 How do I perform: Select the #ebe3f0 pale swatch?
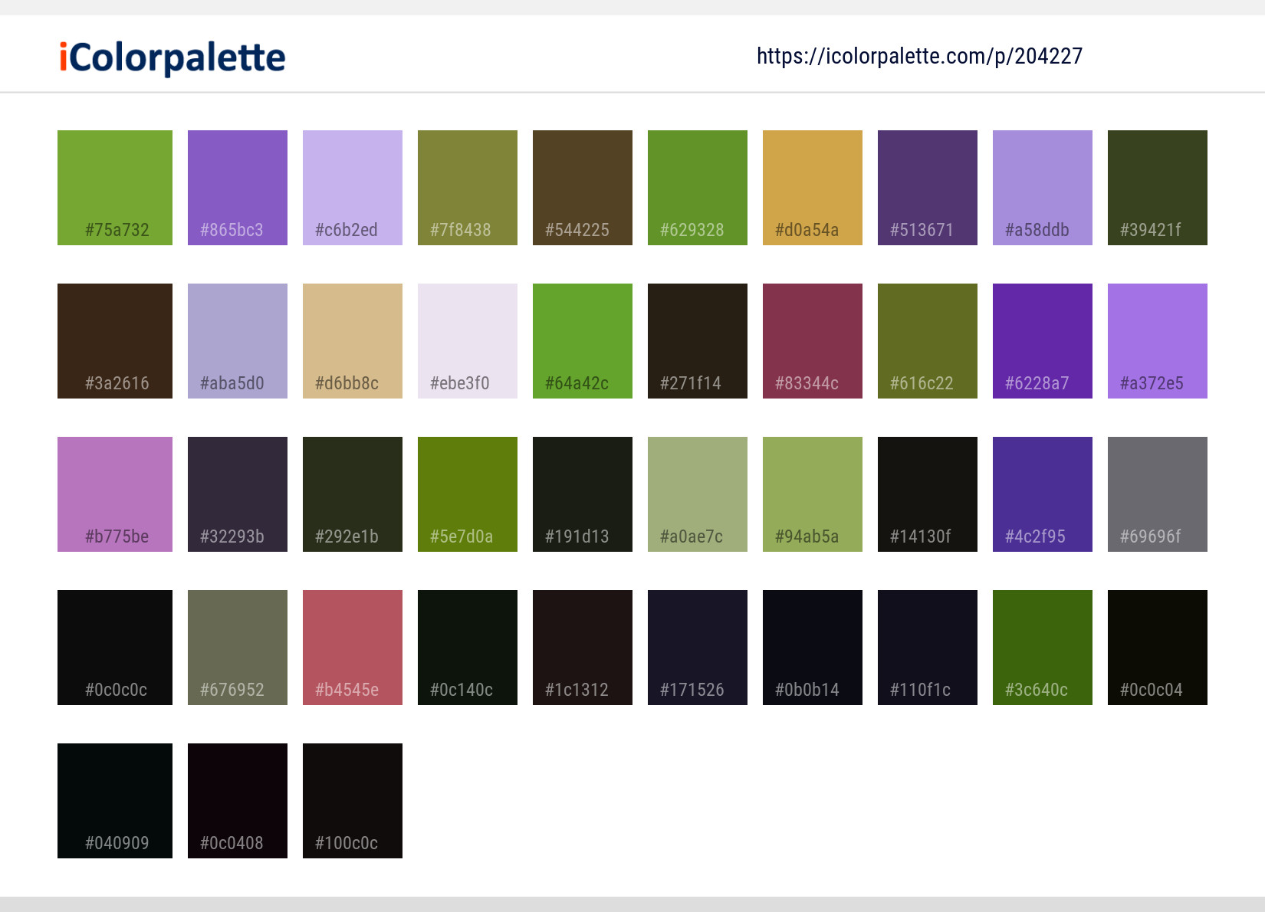coord(467,340)
